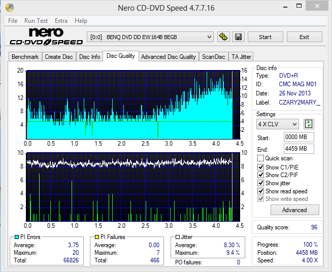
Task: Click the PI Errors average value 3.75
Action: click(73, 245)
